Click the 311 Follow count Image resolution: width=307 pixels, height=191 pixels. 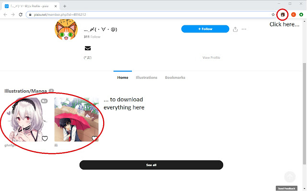pos(92,37)
